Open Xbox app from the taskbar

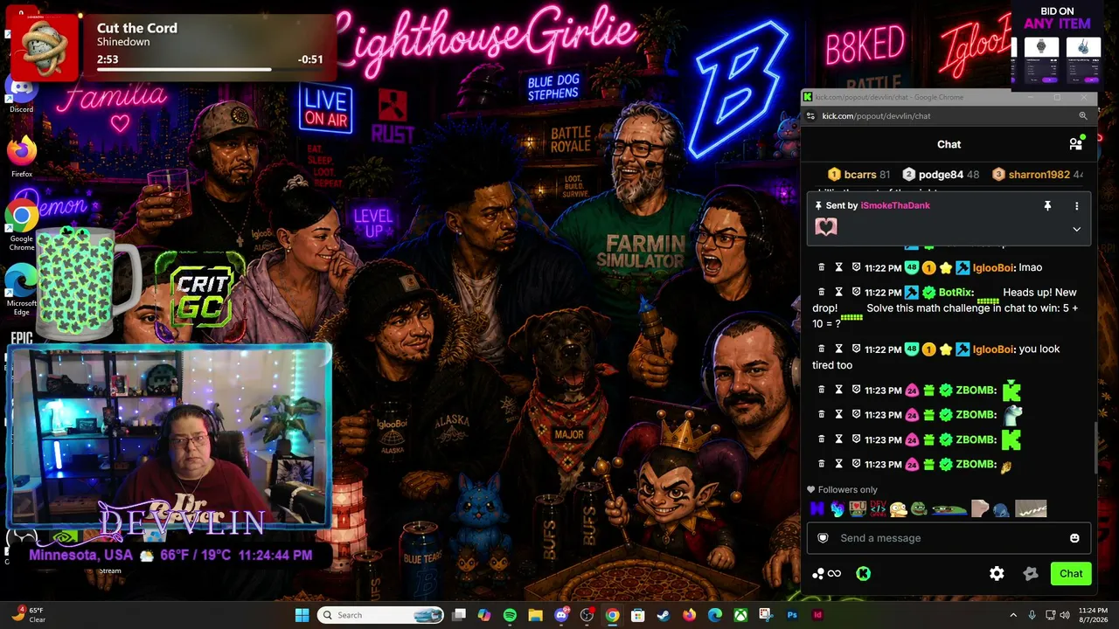point(740,615)
